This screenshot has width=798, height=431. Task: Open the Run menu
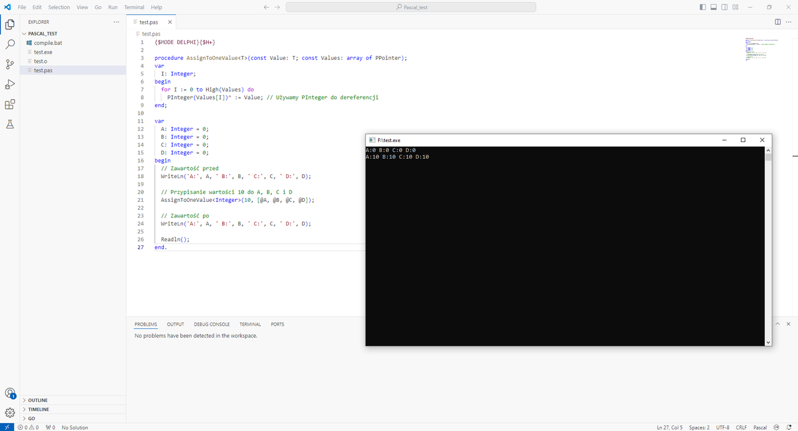pos(113,7)
